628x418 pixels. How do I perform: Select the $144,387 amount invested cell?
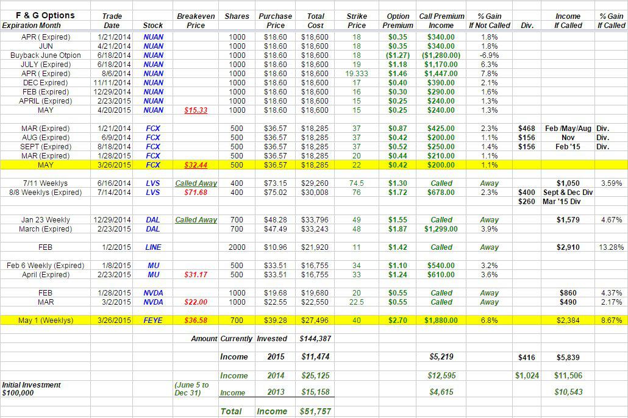pyautogui.click(x=315, y=339)
